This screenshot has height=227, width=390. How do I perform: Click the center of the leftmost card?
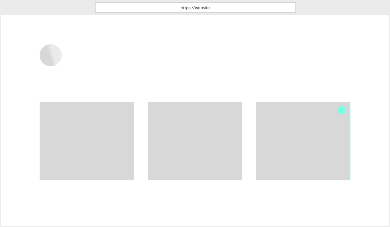point(86,141)
